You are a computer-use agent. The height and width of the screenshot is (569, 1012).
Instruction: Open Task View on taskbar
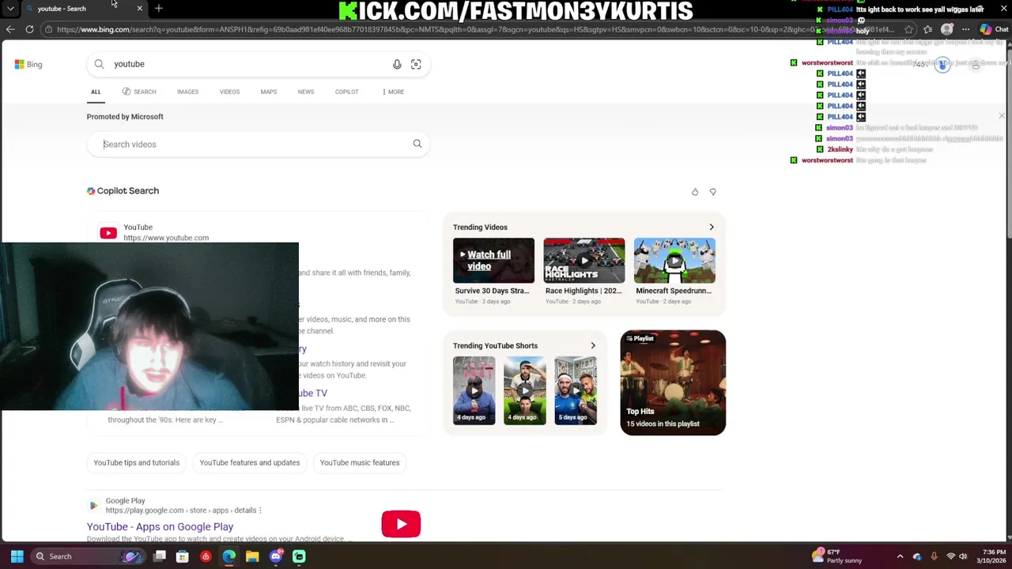(160, 556)
